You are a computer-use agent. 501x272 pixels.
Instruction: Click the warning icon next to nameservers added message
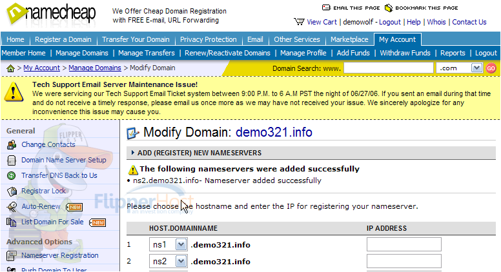point(132,170)
